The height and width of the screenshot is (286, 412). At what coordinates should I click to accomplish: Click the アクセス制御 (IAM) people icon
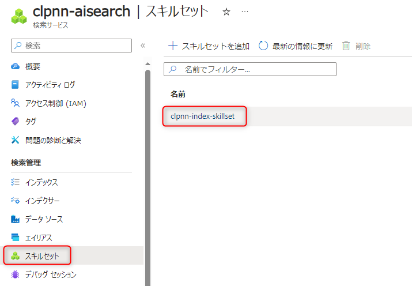pos(16,103)
